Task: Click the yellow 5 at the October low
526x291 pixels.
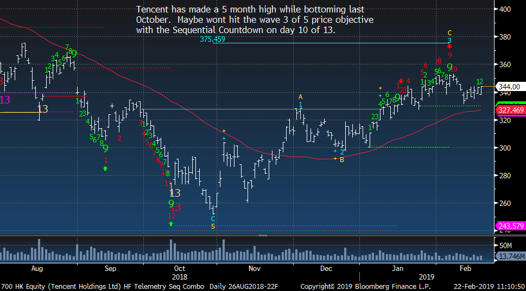Action: point(213,227)
